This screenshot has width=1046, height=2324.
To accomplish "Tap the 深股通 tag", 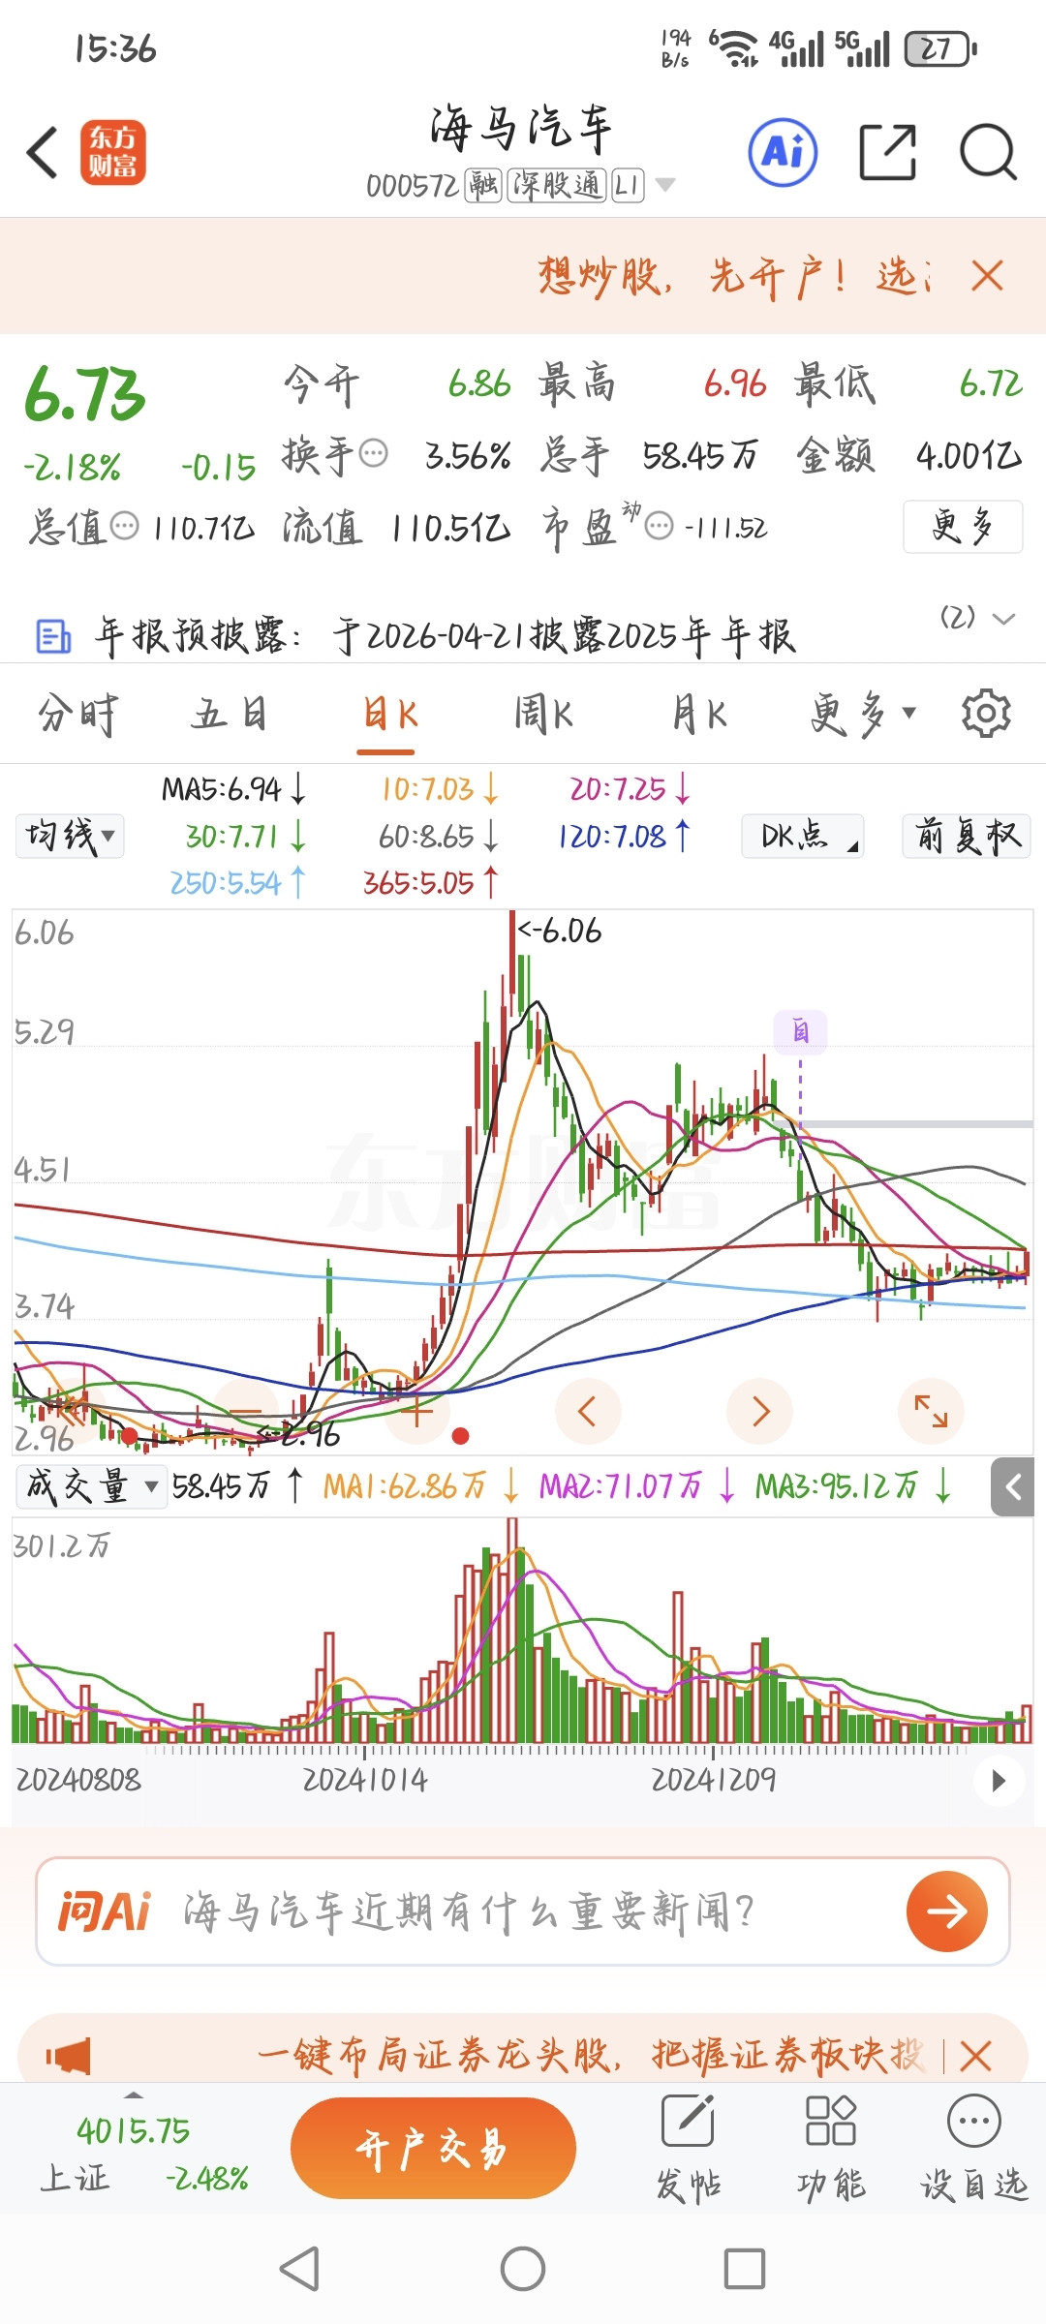I will coord(558,184).
